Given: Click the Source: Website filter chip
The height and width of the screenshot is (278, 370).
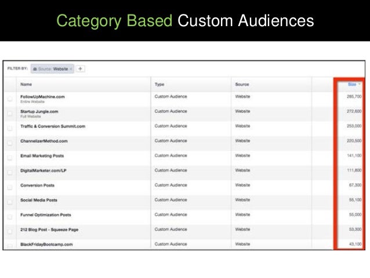Looking at the screenshot, I should 52,68.
